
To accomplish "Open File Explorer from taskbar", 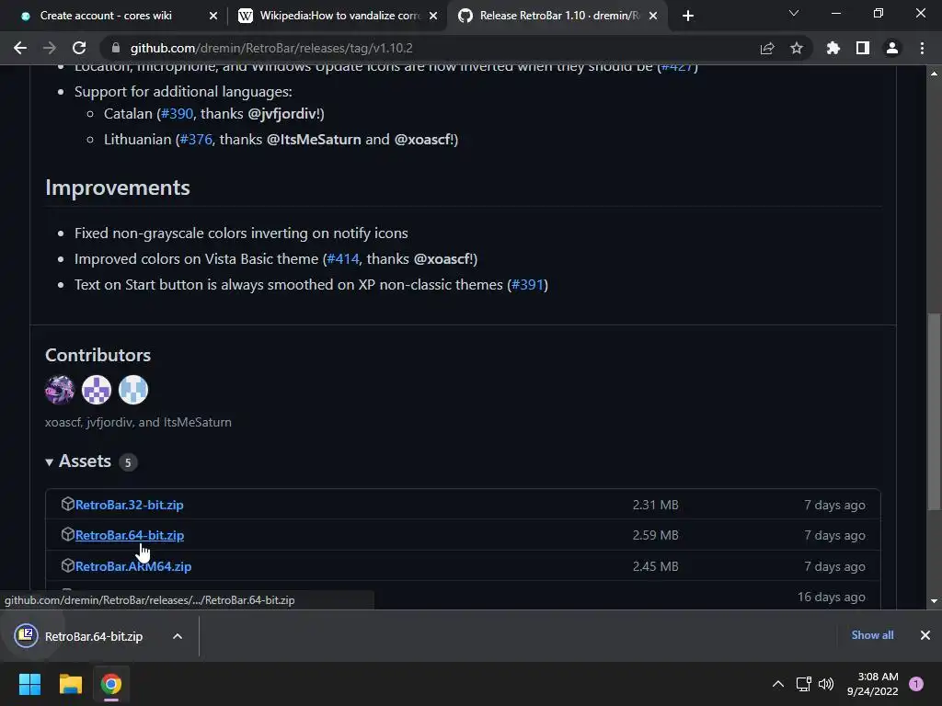I will point(70,684).
